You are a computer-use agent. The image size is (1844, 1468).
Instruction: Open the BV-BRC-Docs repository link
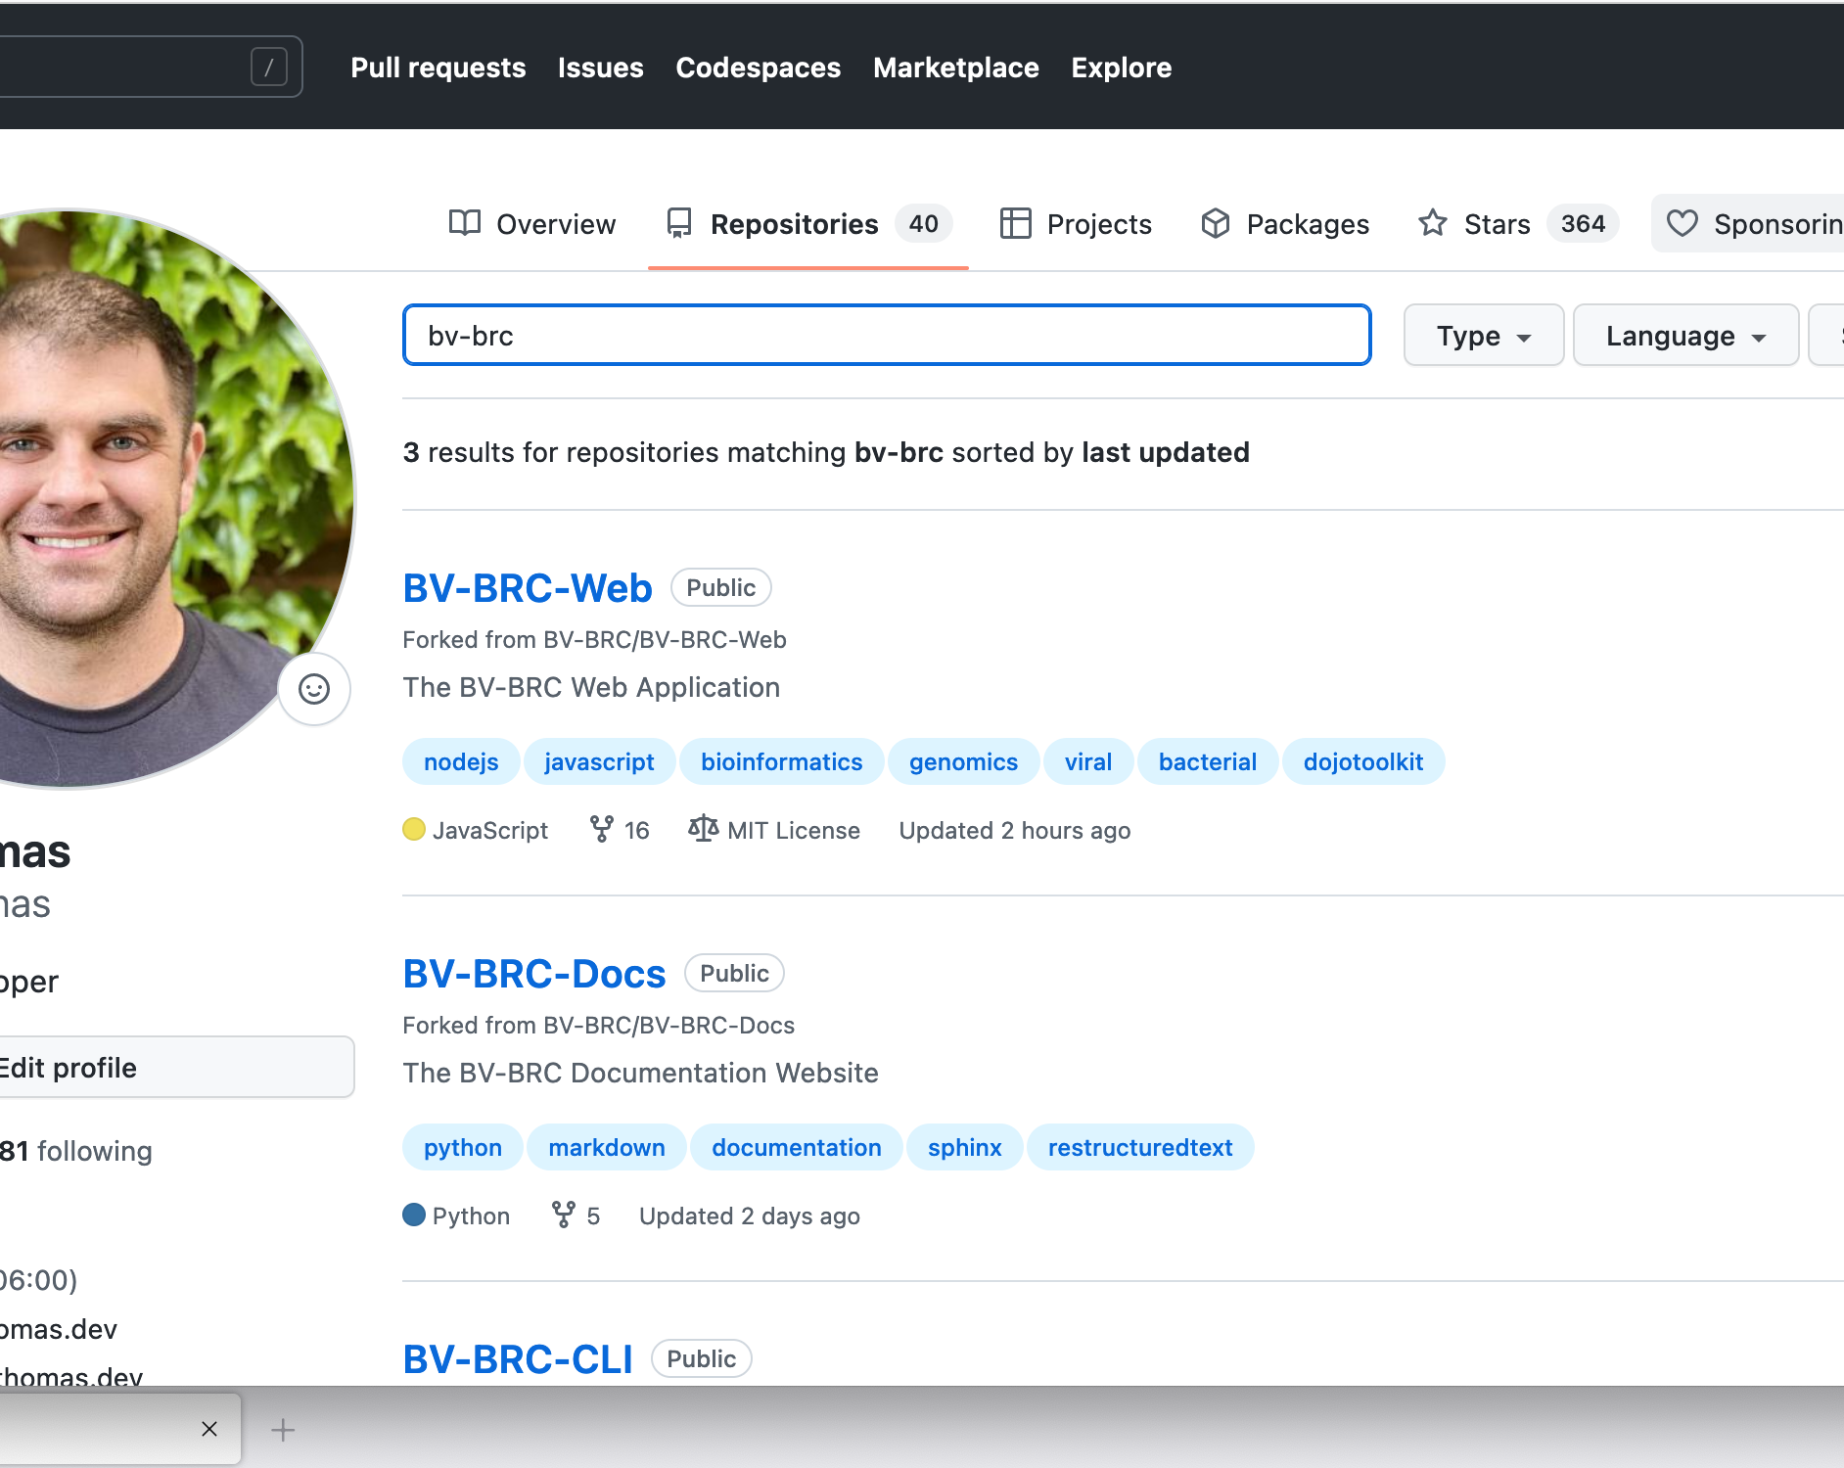(x=534, y=974)
